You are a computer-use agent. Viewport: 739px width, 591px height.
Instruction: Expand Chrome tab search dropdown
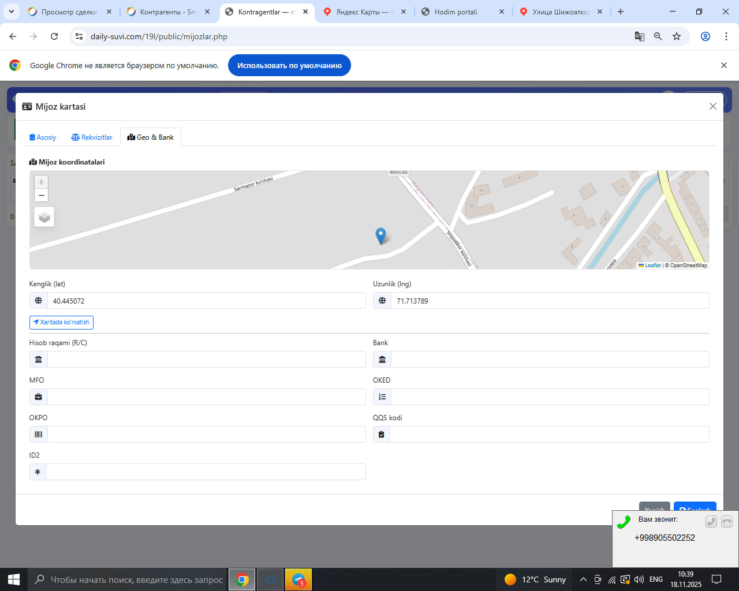pos(12,12)
